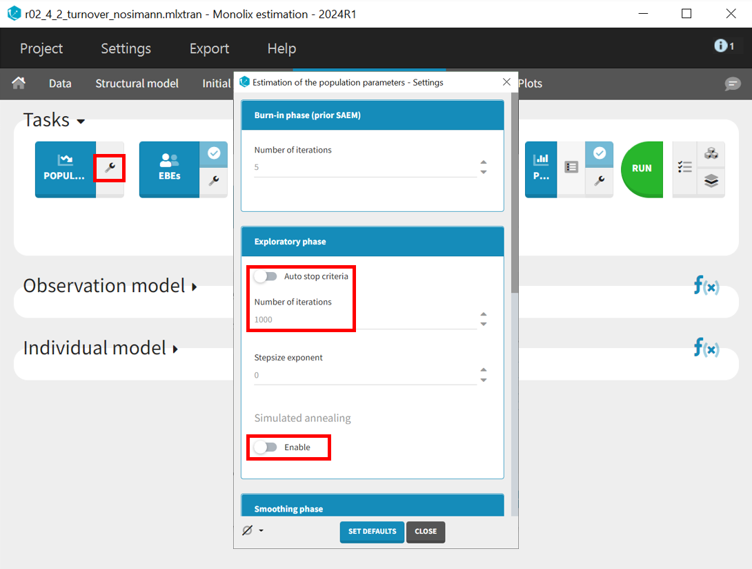Screen dimensions: 752x569
Task: Open population parameters settings wrench
Action: click(110, 168)
